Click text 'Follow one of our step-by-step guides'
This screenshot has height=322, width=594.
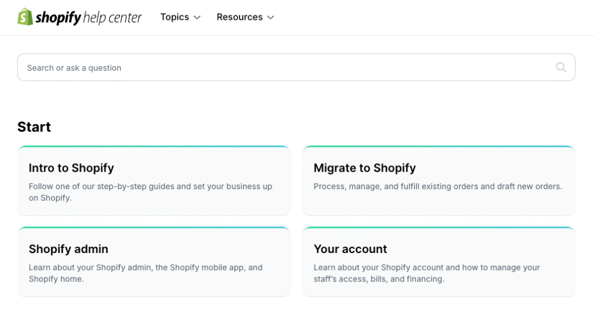102,186
